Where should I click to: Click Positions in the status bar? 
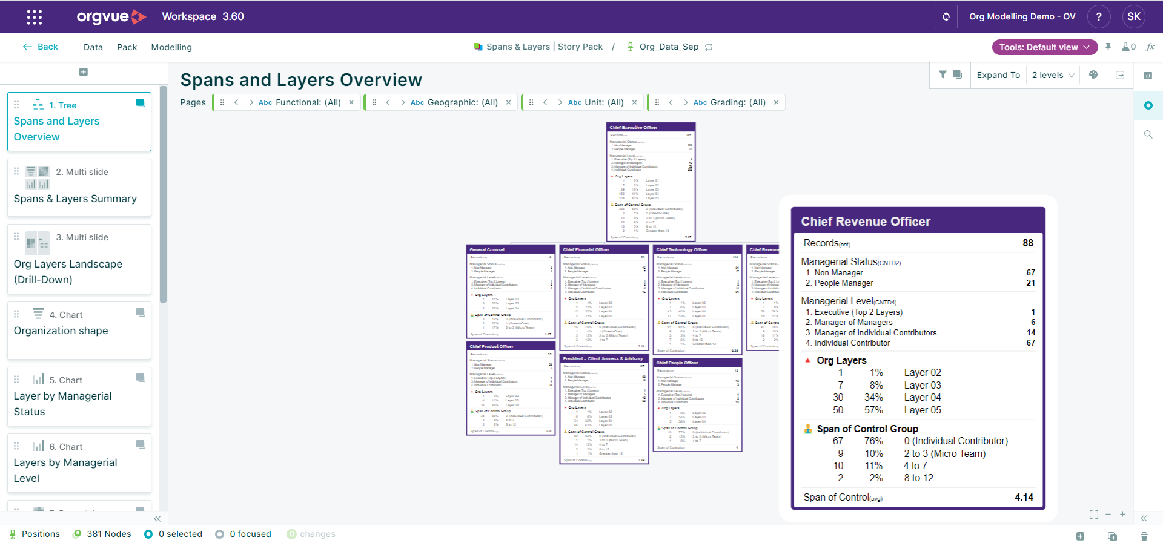tap(35, 534)
